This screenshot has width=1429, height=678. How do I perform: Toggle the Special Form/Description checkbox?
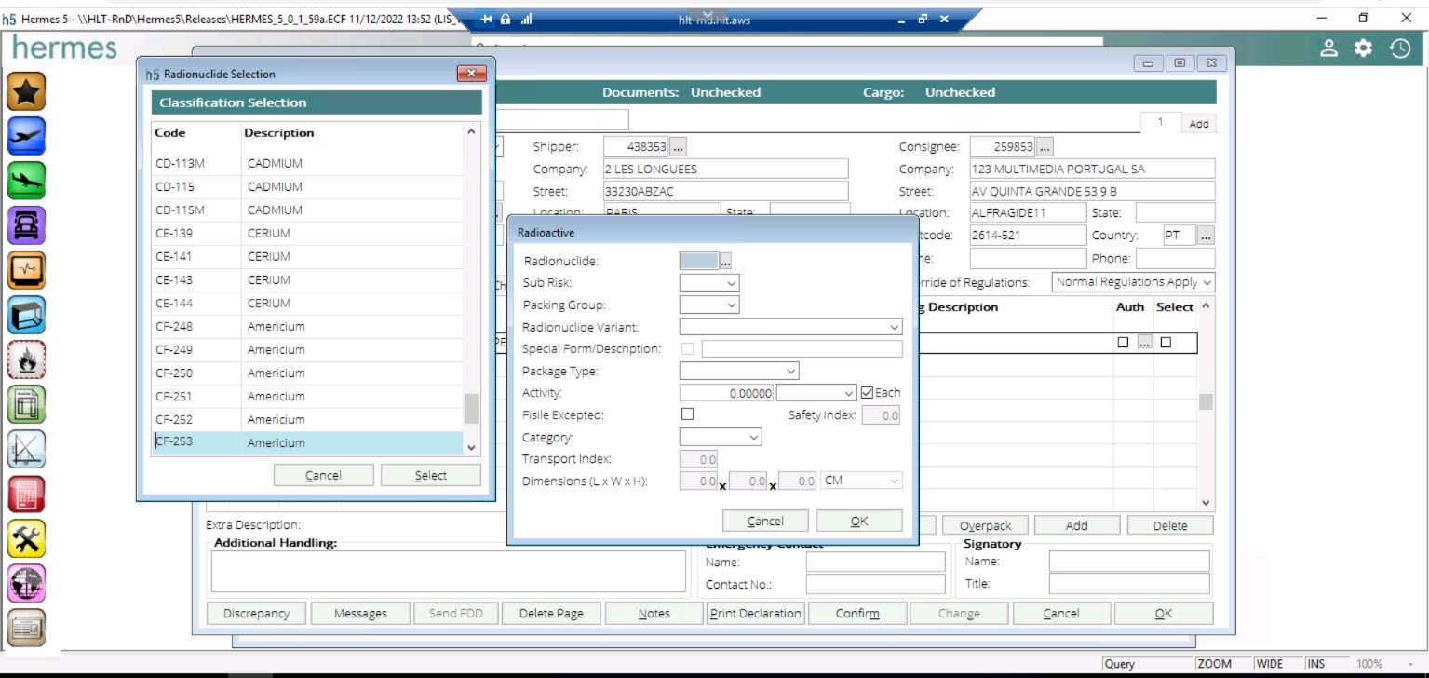(x=688, y=348)
